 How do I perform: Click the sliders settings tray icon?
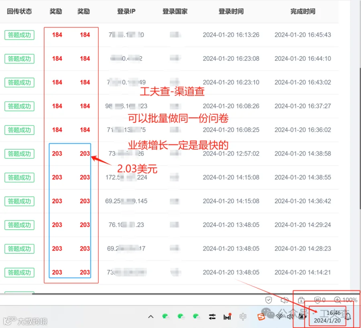click(212, 317)
